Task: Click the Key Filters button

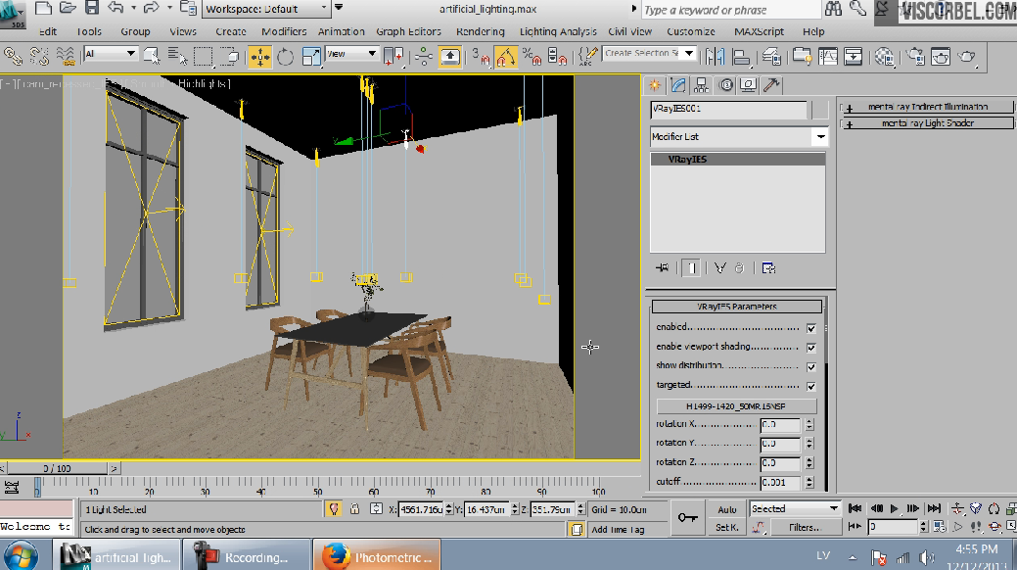Action: (805, 527)
